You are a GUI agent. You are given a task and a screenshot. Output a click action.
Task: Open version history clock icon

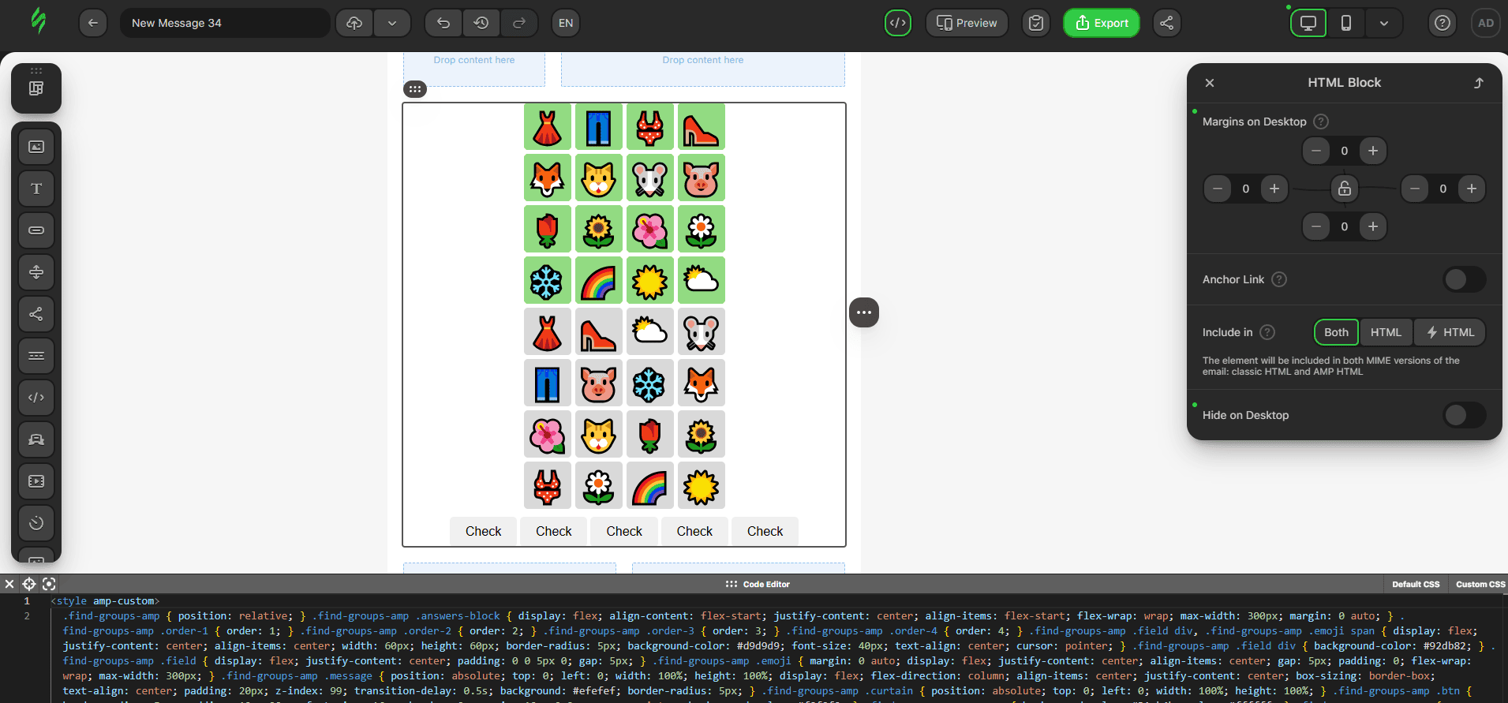click(481, 23)
